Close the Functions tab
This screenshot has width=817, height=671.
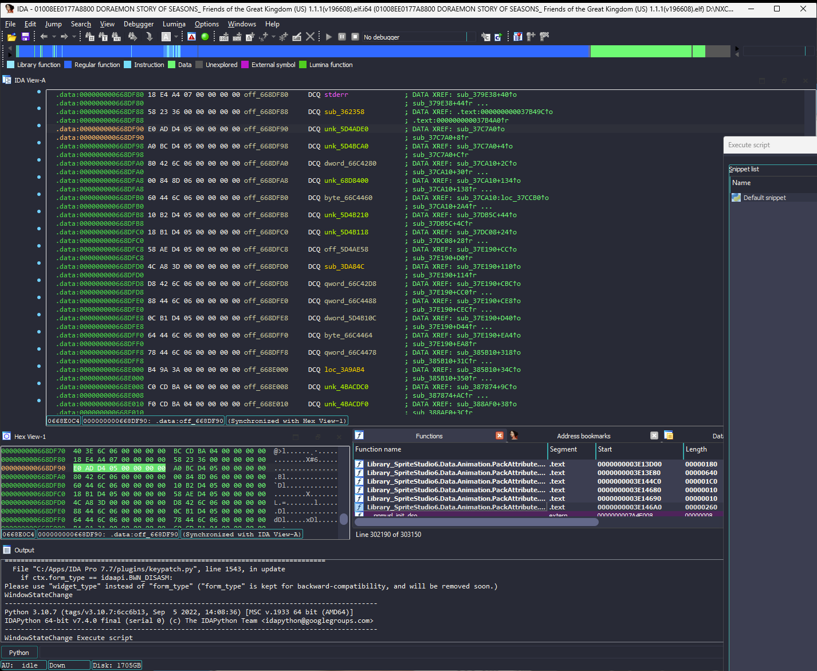(x=500, y=435)
